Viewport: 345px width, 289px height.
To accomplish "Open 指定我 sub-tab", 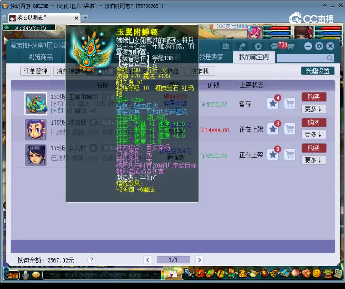I will coord(200,71).
